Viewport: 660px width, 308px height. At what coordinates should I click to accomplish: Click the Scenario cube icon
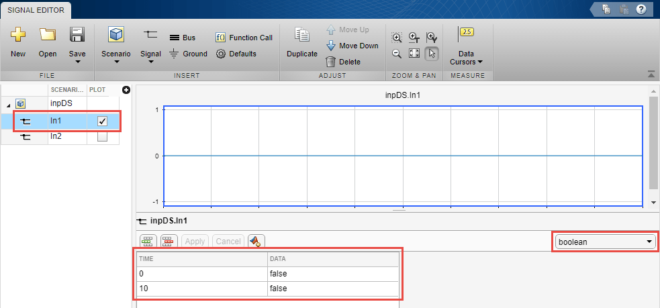tap(115, 34)
